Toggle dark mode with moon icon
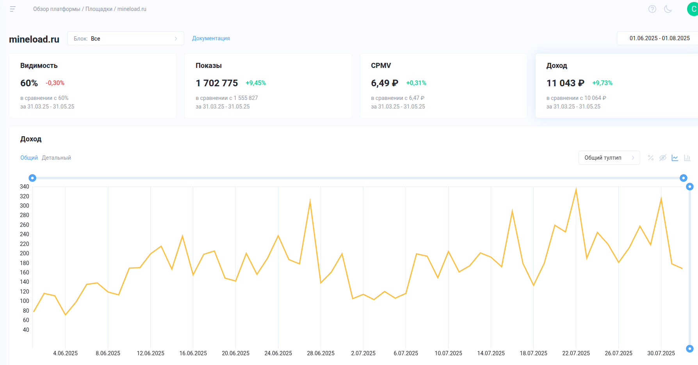Screen dimensions: 698x365 668,9
